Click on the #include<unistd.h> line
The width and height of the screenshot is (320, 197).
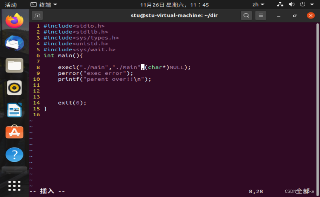click(76, 44)
